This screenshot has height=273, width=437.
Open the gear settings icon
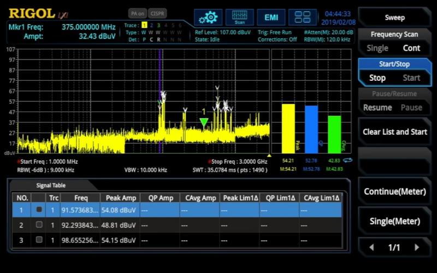tap(208, 17)
